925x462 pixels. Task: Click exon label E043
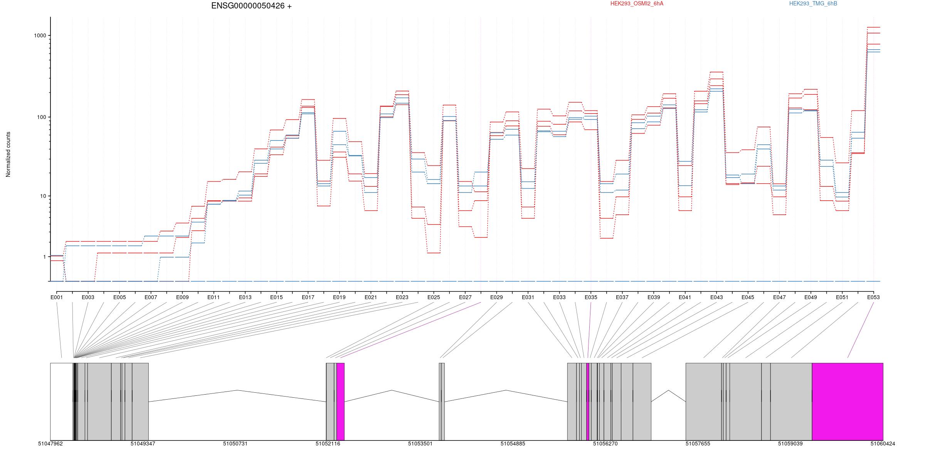pos(716,297)
